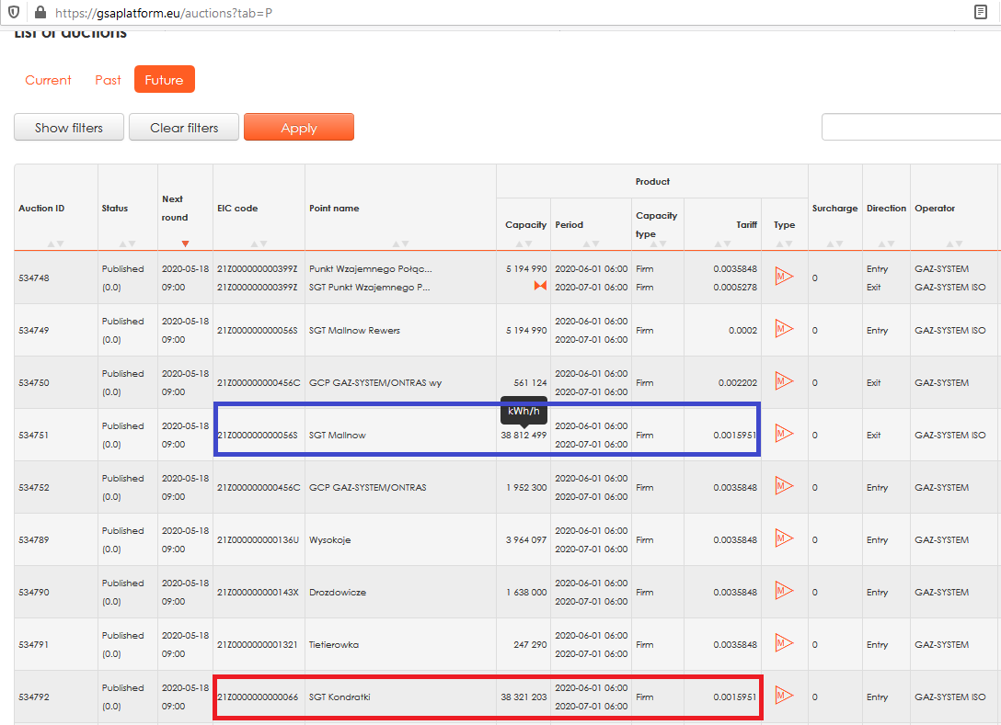Click capacity value 1 952 300
Viewport: 1001px width, 725px height.
[526, 487]
